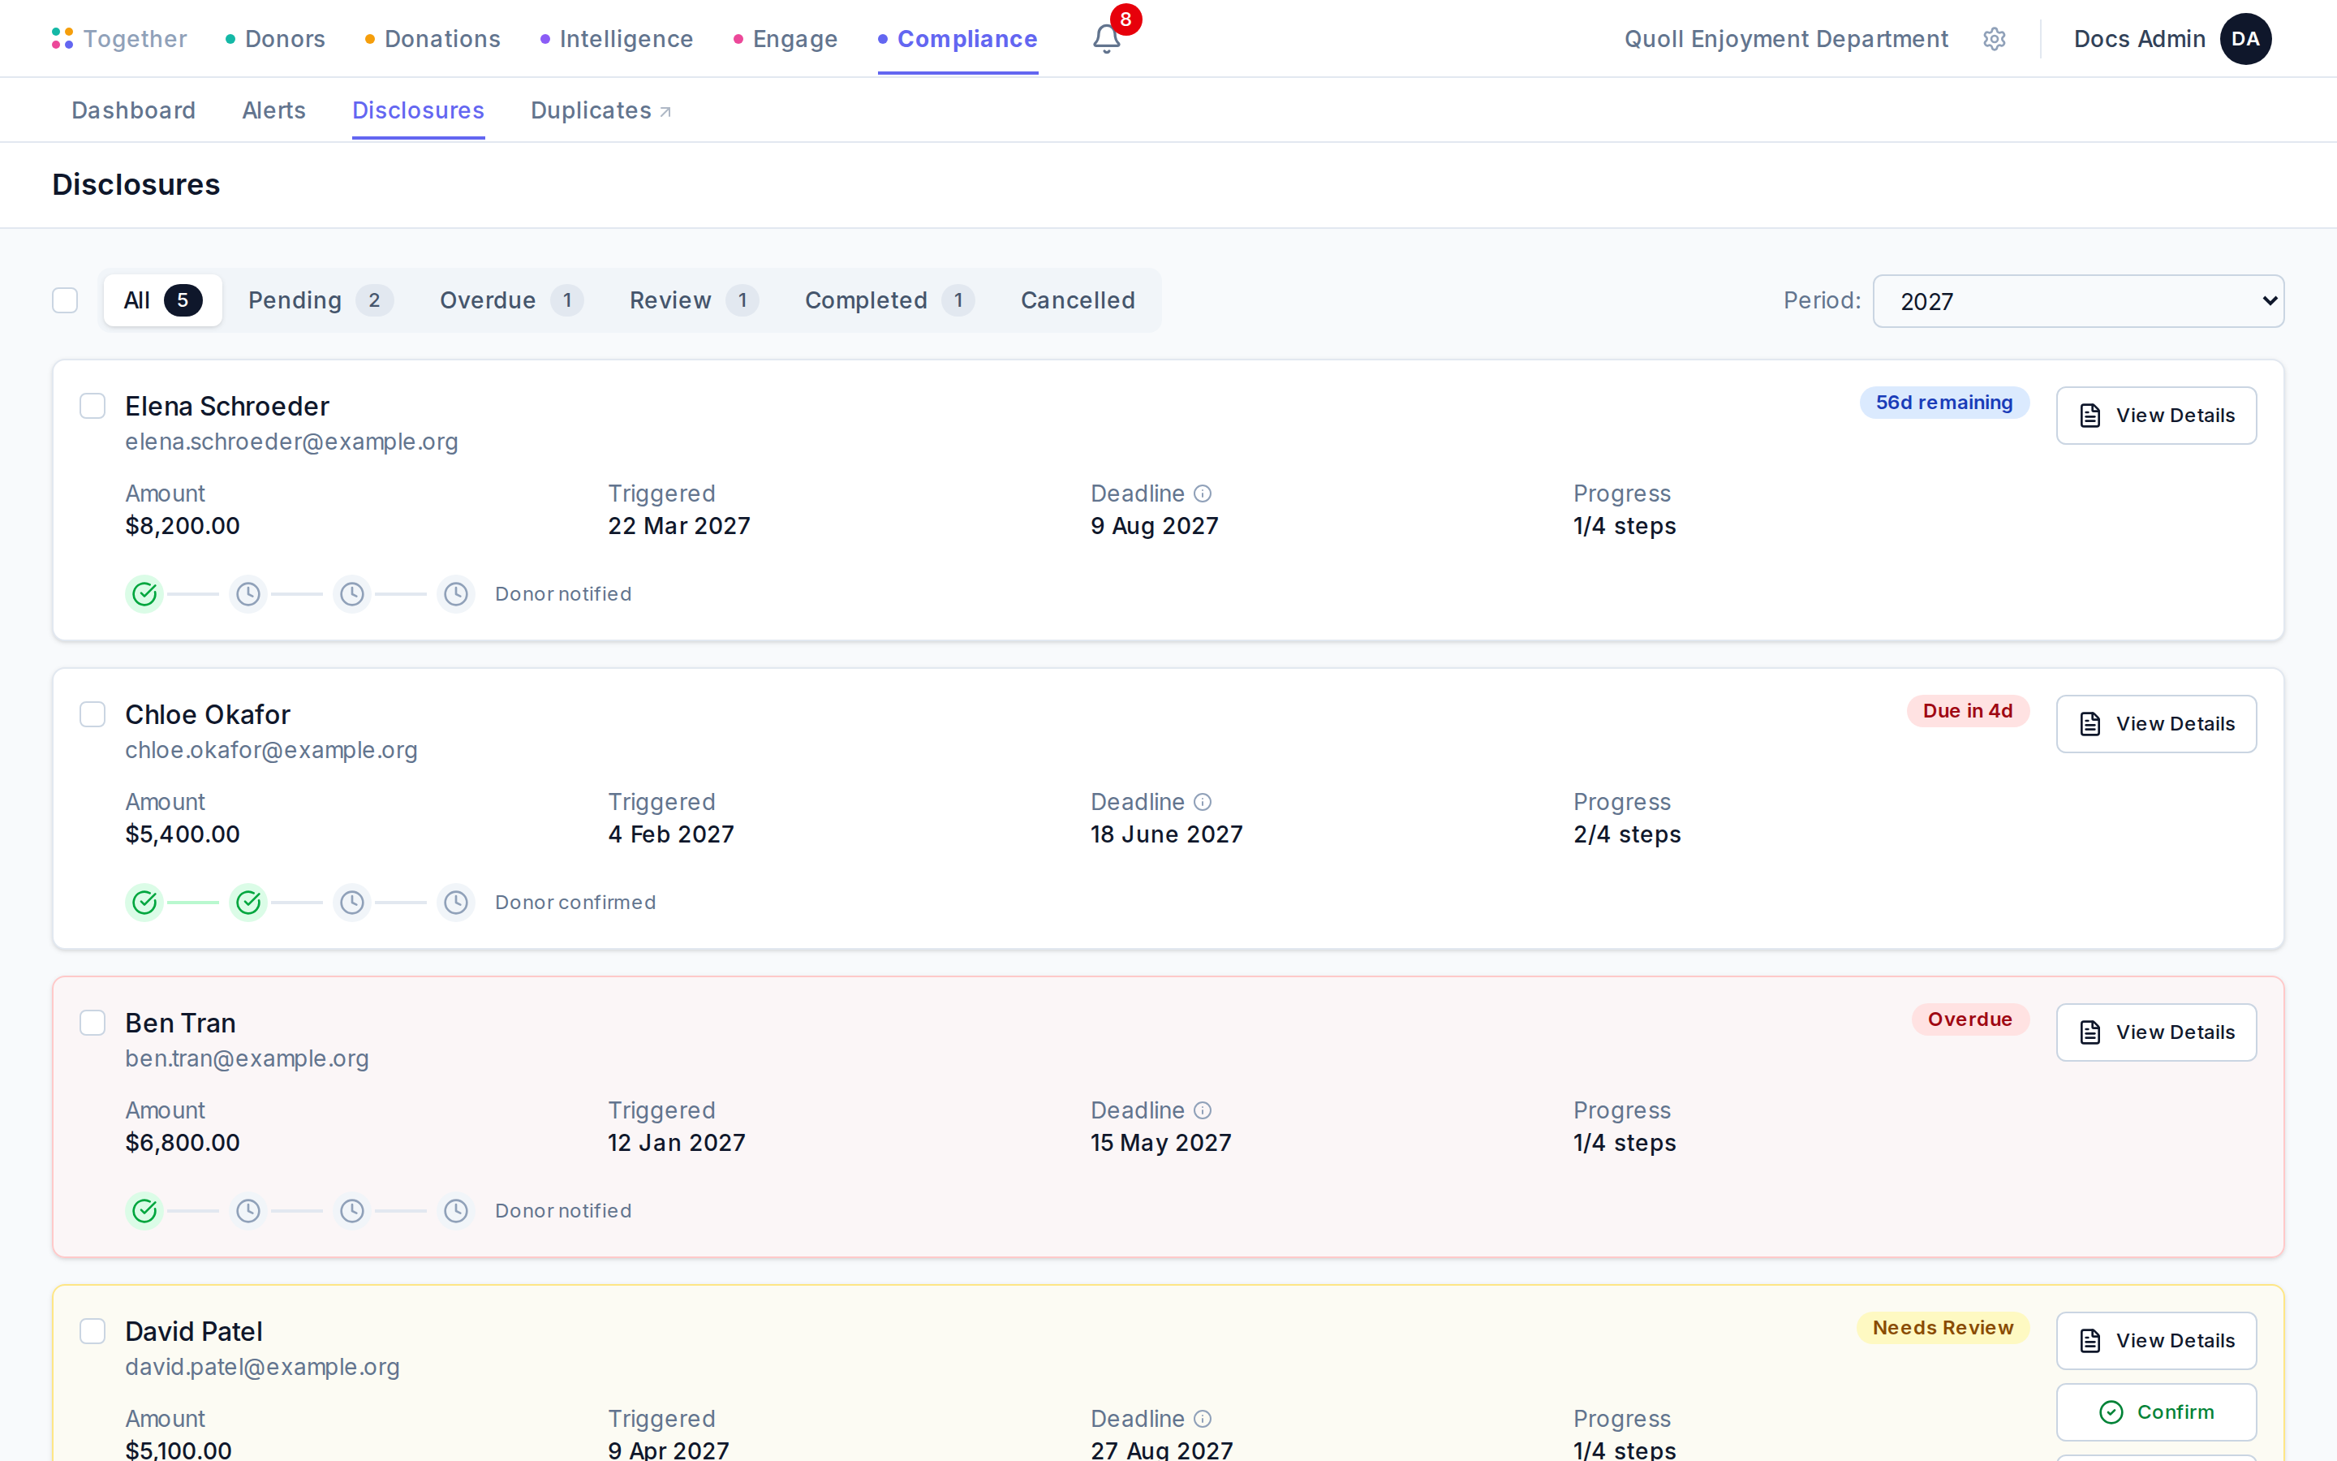Click Elena Schroeder's third pending step clock
The image size is (2337, 1461).
[352, 593]
